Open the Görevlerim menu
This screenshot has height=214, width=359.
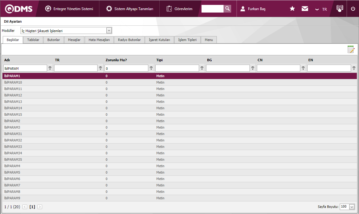[x=179, y=9]
